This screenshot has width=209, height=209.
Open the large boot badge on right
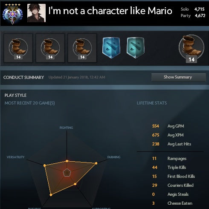[x=192, y=49]
